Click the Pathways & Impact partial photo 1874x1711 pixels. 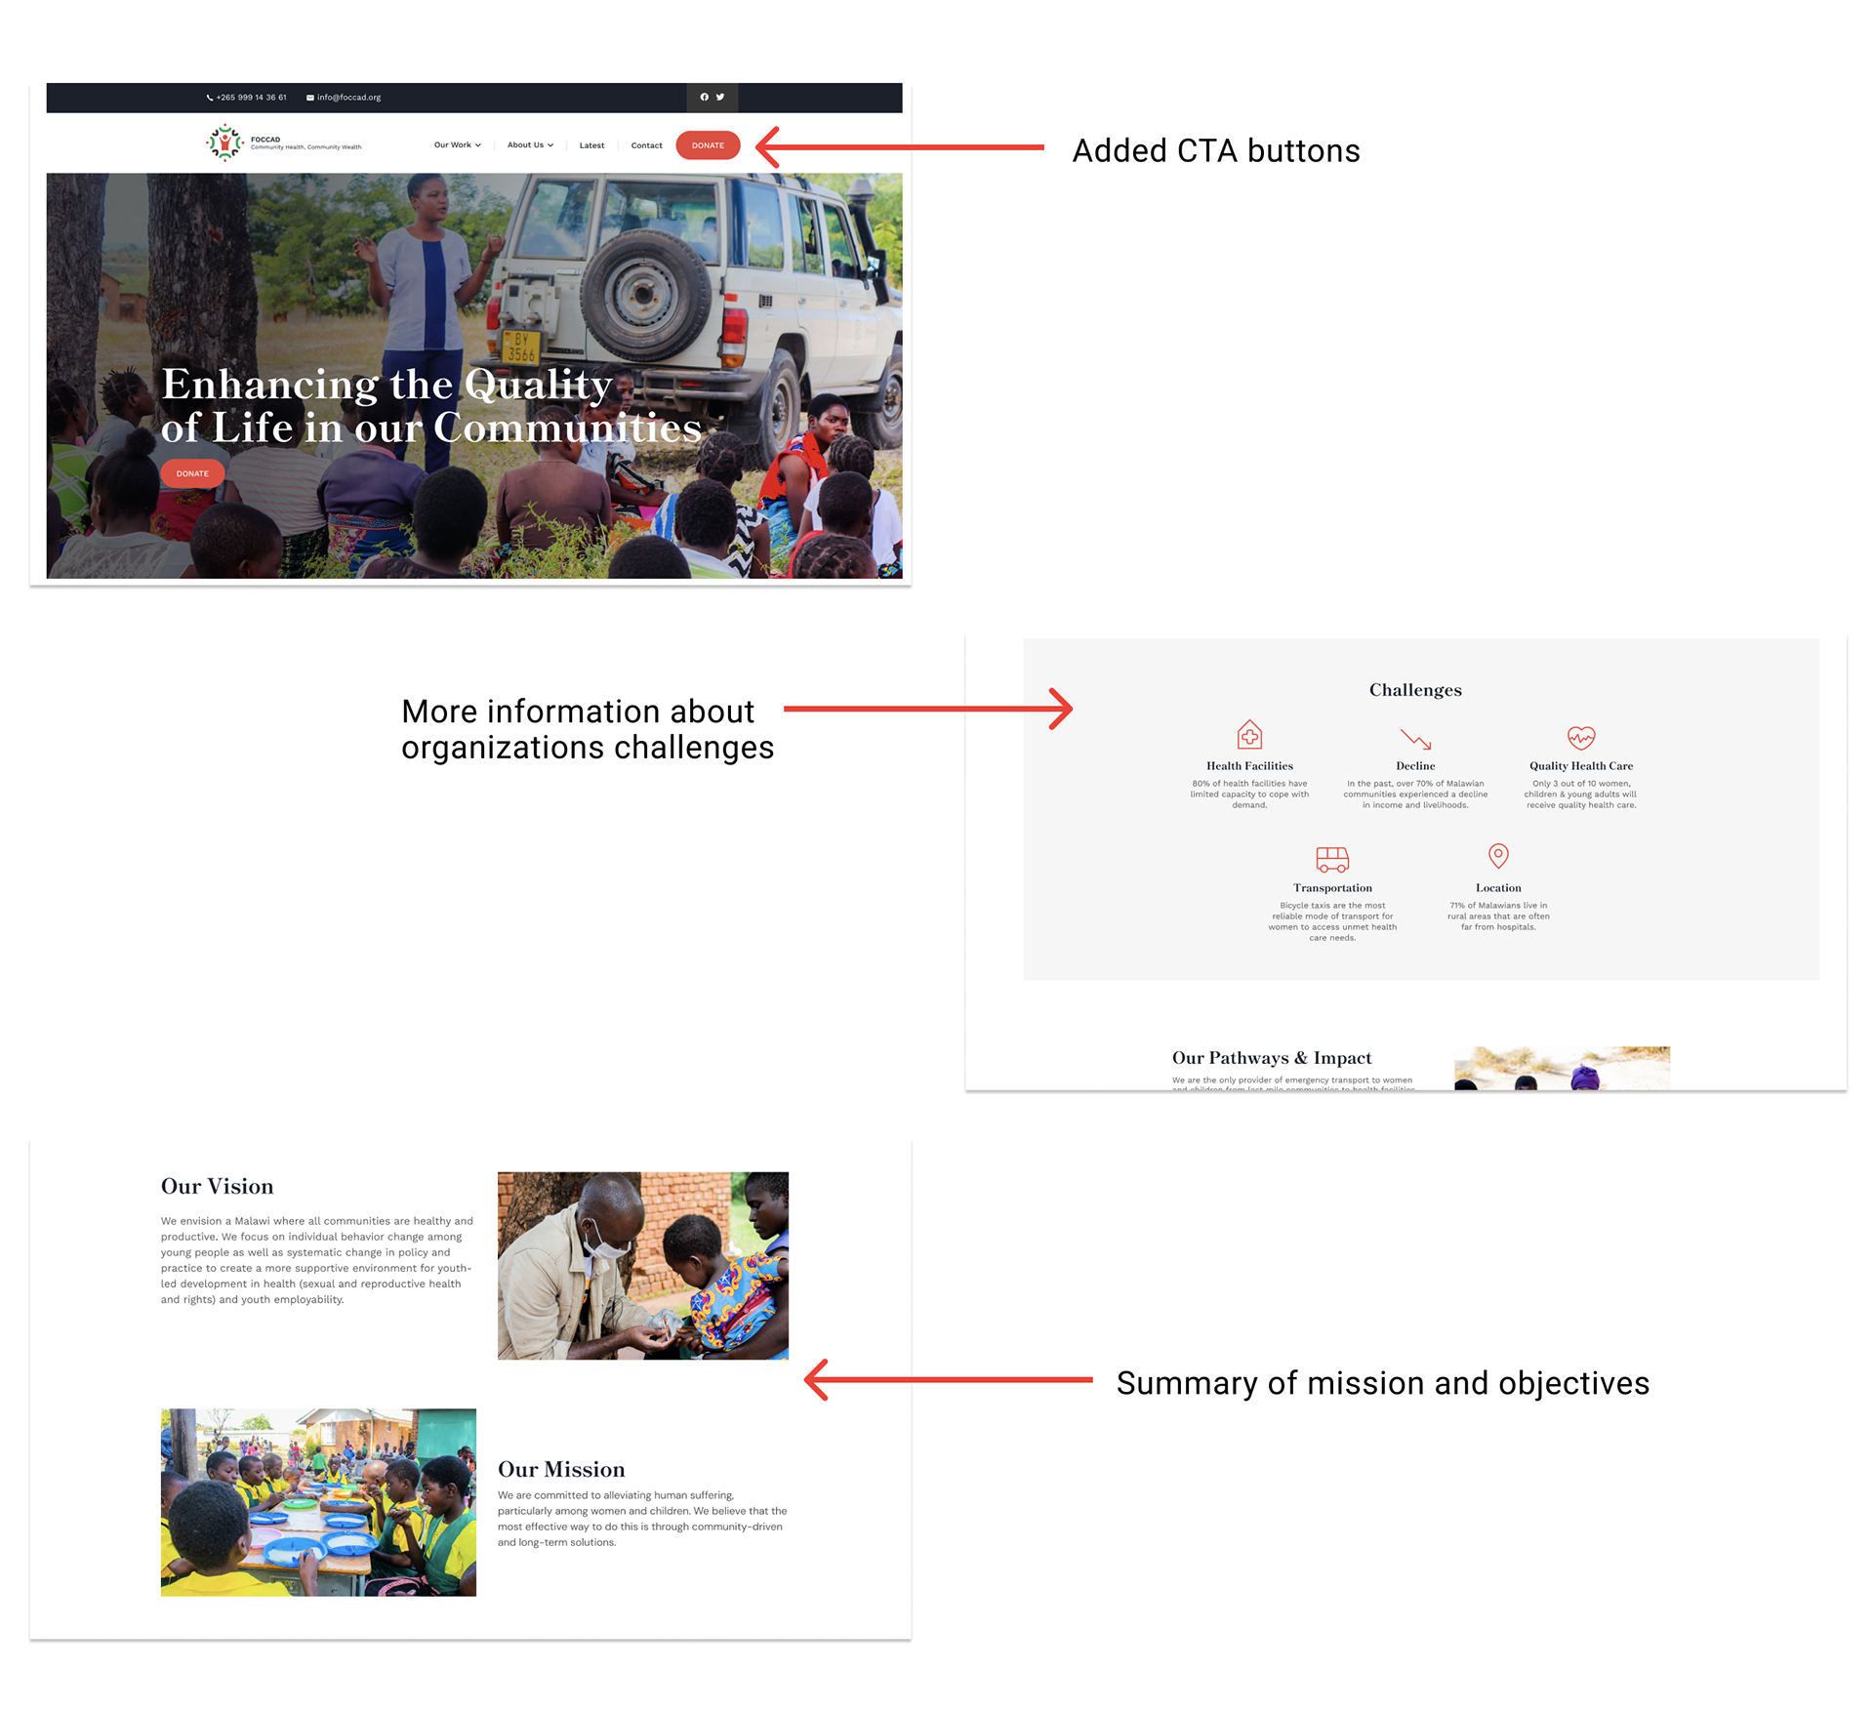pyautogui.click(x=1562, y=1069)
